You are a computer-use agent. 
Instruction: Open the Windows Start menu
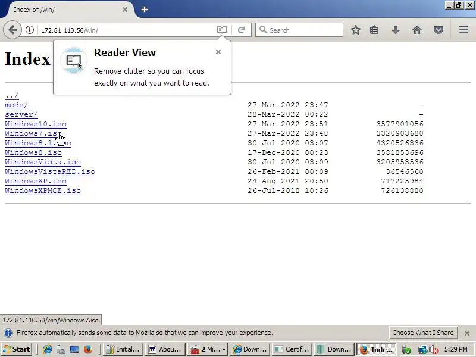(x=17, y=349)
